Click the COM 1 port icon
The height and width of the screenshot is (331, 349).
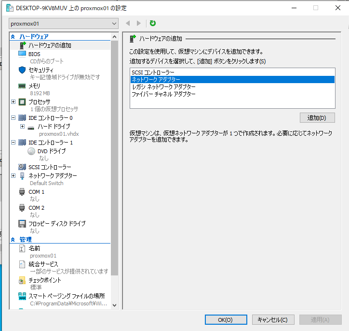(22, 192)
